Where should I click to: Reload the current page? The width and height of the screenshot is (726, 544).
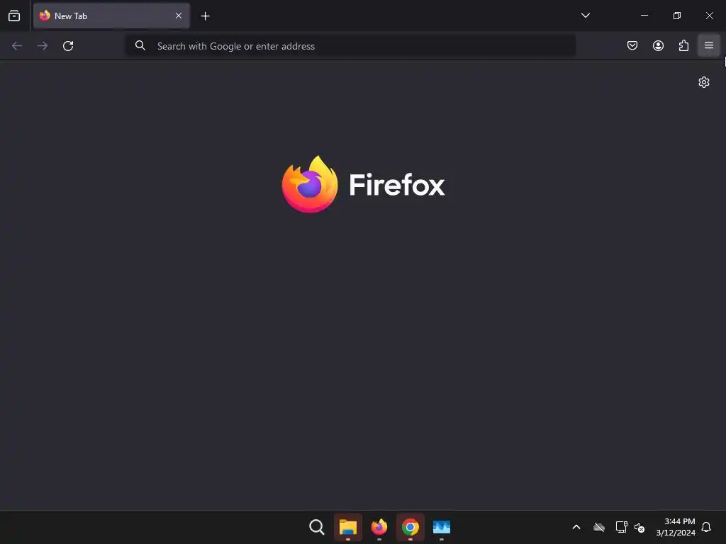(x=68, y=46)
